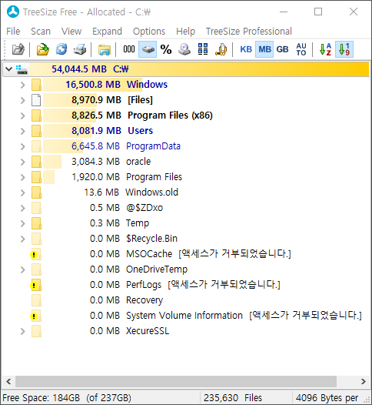Expand the Program Files (x86) folder
This screenshot has height=405, width=372.
coord(23,115)
